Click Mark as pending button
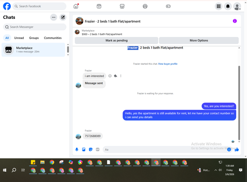 tap(117, 41)
